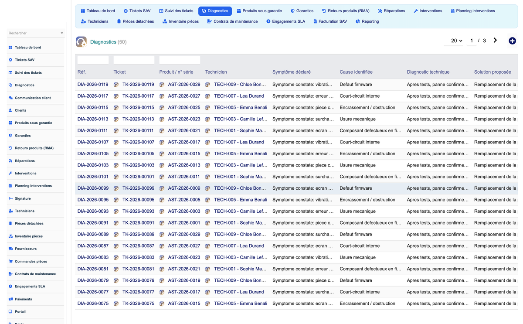Open the Inventaire pièces top tab
The height and width of the screenshot is (324, 523).
(180, 21)
